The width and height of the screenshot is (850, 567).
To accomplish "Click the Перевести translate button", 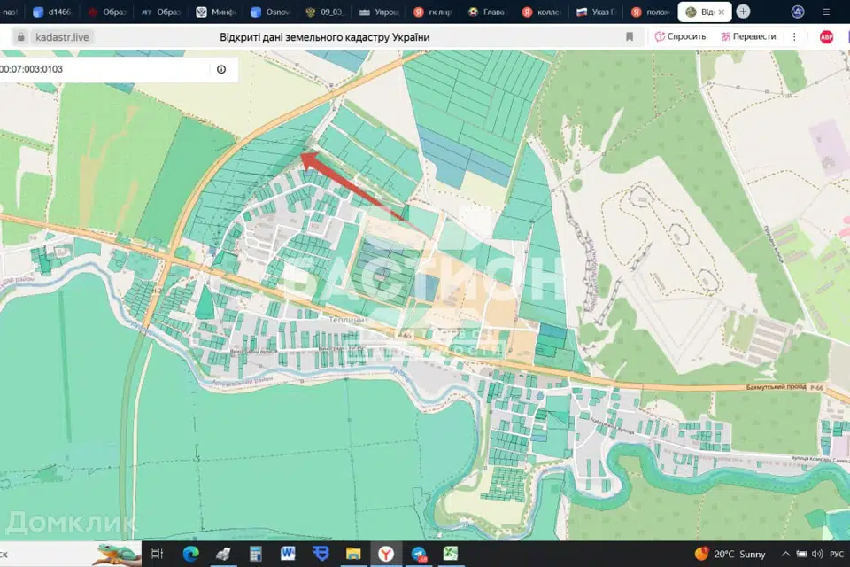I will (749, 36).
